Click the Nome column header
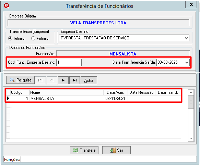The width and height of the screenshot is (200, 166). [66, 92]
